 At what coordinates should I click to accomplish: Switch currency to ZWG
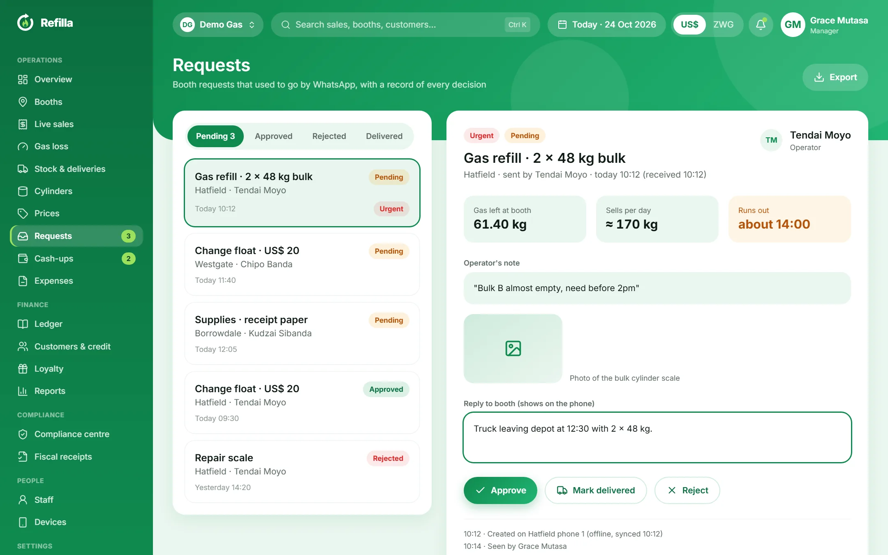click(723, 25)
